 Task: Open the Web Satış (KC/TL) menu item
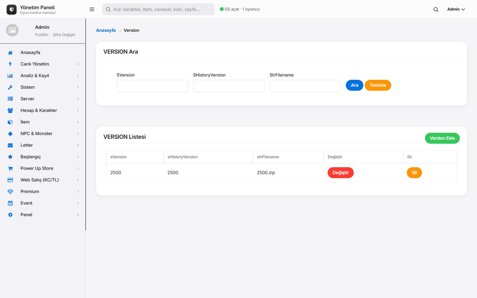tap(43, 180)
